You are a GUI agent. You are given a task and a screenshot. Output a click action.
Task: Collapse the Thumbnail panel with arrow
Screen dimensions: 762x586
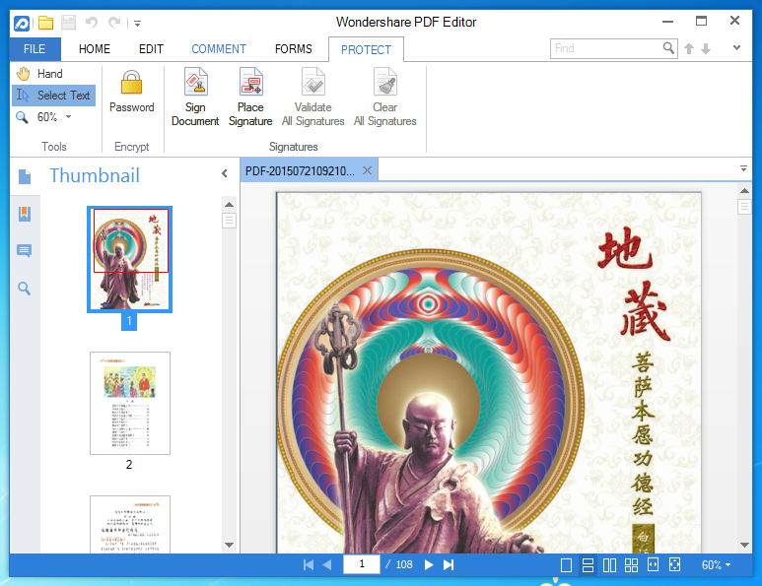225,174
